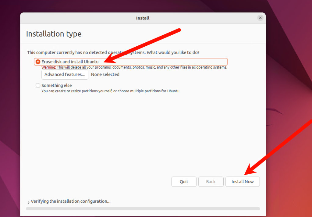Expand the verifying installation configuration details
This screenshot has width=312, height=217.
tap(28, 202)
